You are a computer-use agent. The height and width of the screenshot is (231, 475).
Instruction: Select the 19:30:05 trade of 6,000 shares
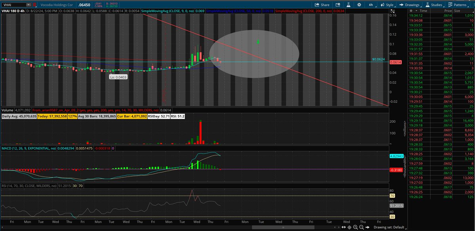442,97
